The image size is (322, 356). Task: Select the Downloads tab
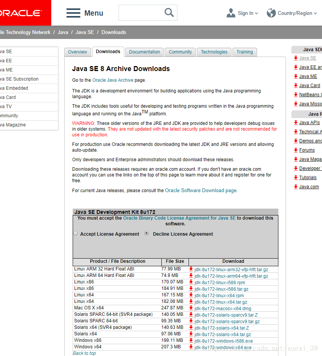point(108,52)
